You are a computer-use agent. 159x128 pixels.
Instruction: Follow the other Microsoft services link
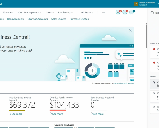[x=124, y=83]
